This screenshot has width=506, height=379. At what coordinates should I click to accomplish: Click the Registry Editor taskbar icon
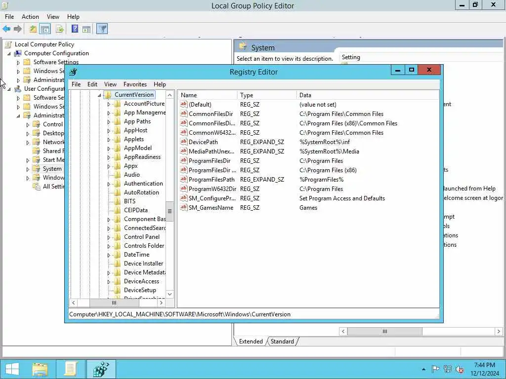(x=101, y=369)
